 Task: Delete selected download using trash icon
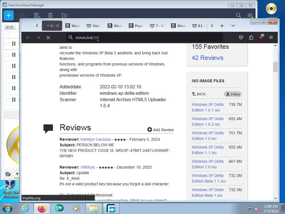tap(50, 16)
